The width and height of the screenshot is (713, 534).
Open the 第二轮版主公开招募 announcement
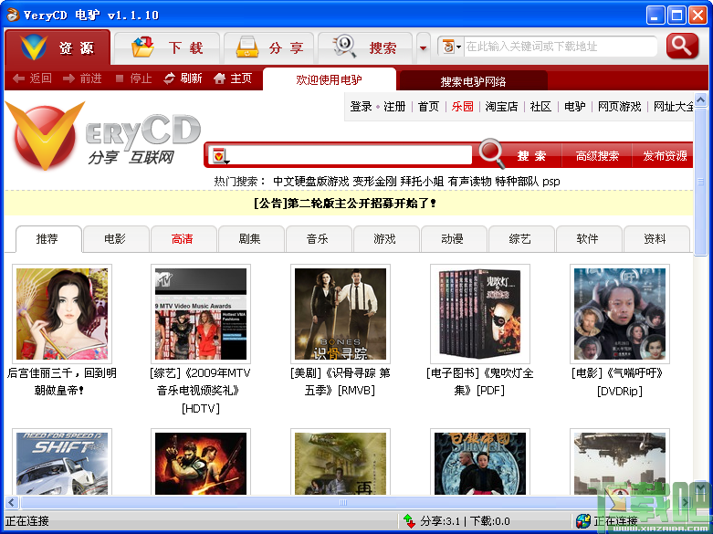[x=345, y=204]
